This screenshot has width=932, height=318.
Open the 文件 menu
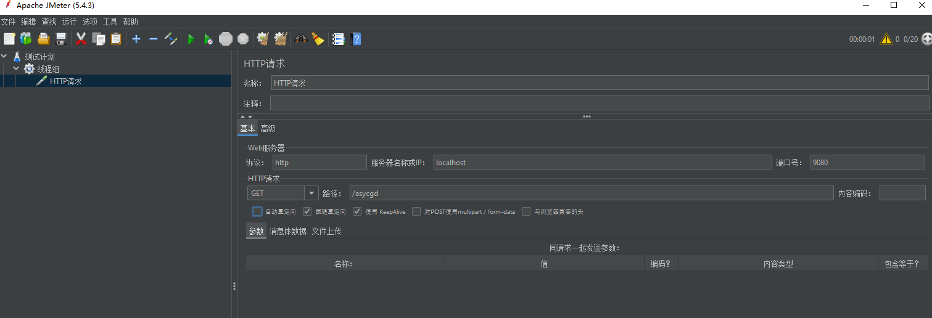click(9, 22)
